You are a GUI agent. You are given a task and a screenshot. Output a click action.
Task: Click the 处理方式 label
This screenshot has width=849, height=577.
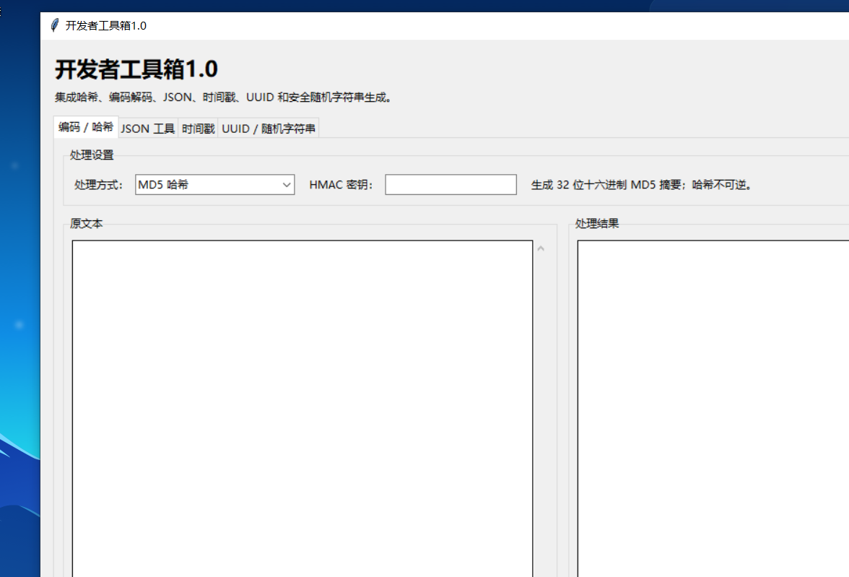[99, 185]
